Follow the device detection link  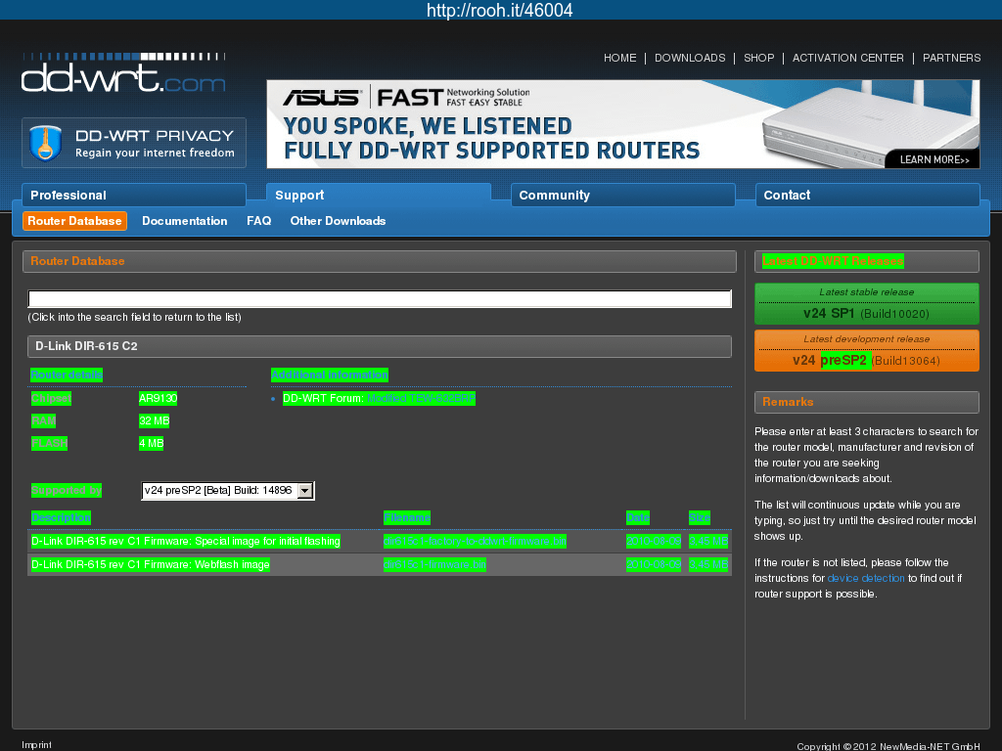[866, 579]
